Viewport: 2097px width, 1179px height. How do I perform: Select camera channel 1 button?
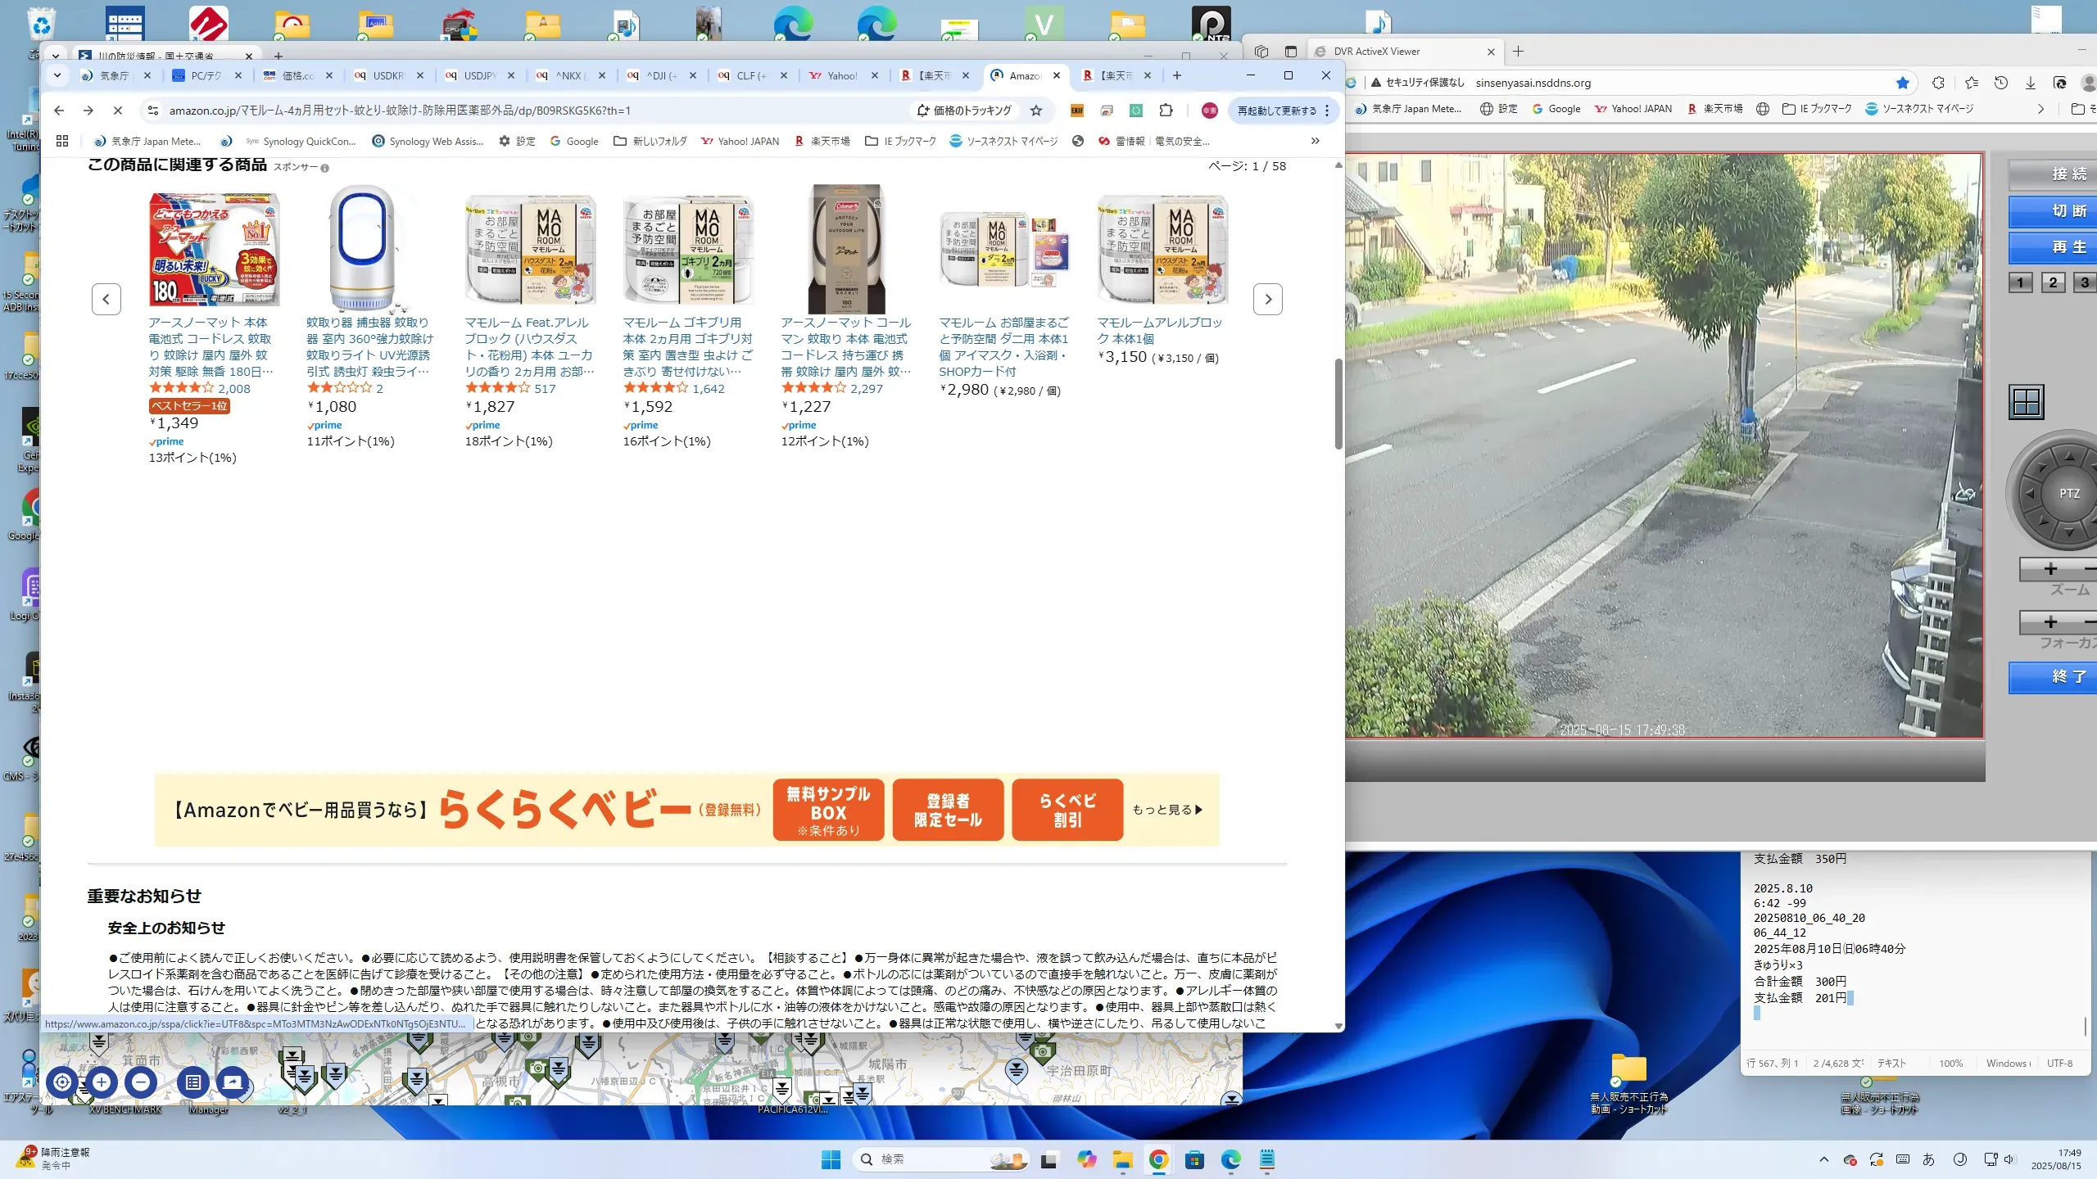point(2020,282)
